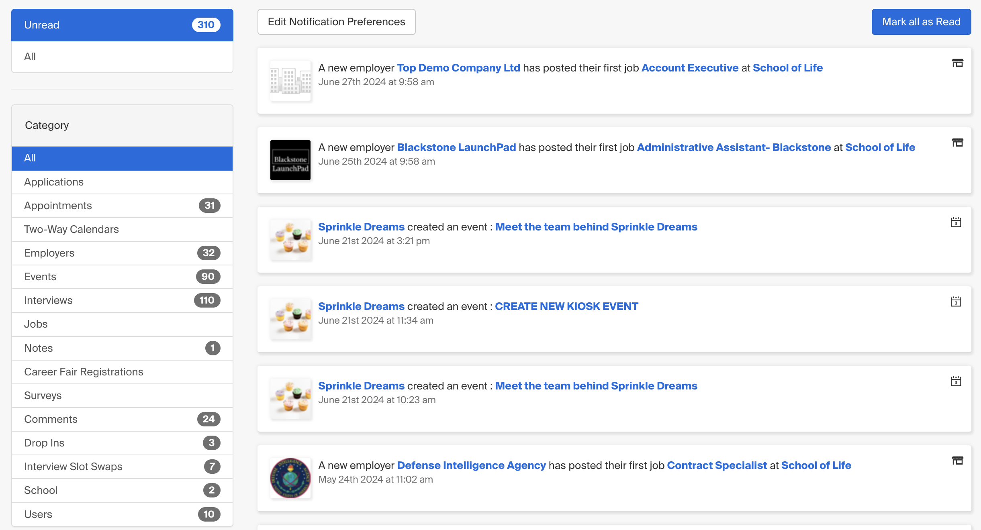Open the Contract Specialist job link
The image size is (981, 530).
click(x=717, y=465)
